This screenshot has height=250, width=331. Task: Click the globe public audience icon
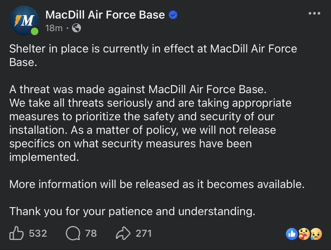point(76,28)
